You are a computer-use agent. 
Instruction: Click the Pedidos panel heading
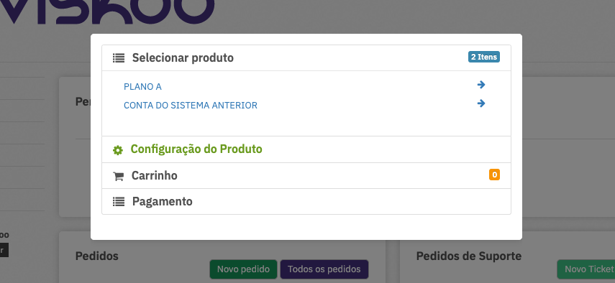[97, 256]
